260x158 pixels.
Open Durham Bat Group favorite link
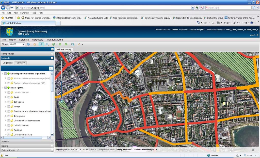pos(213,18)
